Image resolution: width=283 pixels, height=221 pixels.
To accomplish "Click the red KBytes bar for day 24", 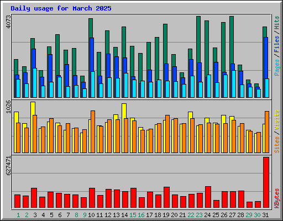I will coord(208,197).
